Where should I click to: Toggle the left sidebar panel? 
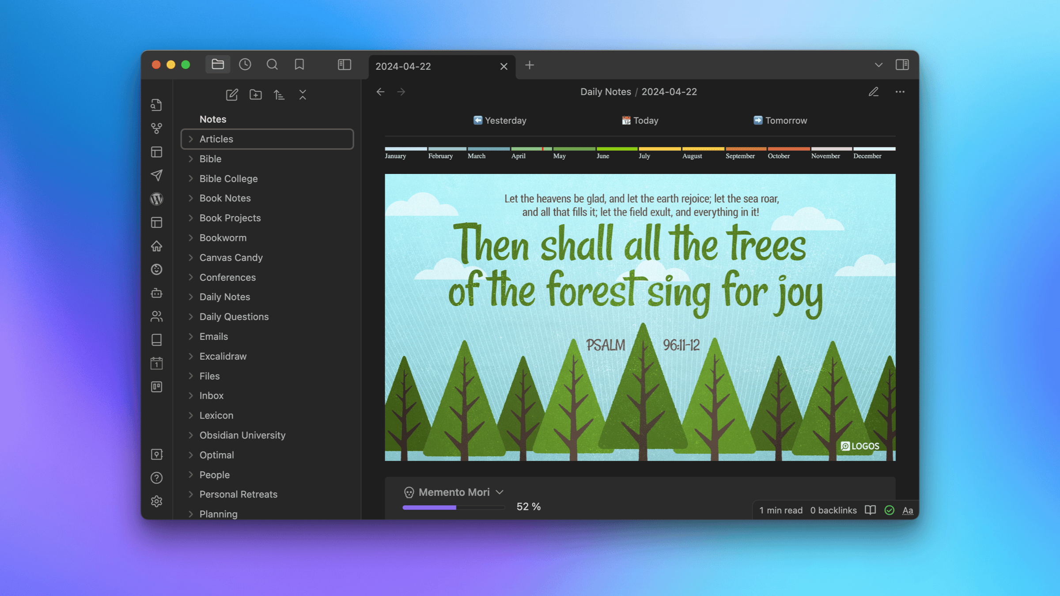[344, 64]
